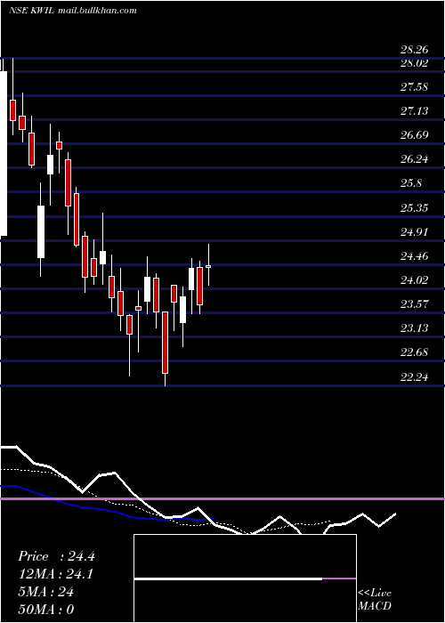This screenshot has width=445, height=623.
Task: Click the 24.91 price level label
Action: click(x=414, y=231)
